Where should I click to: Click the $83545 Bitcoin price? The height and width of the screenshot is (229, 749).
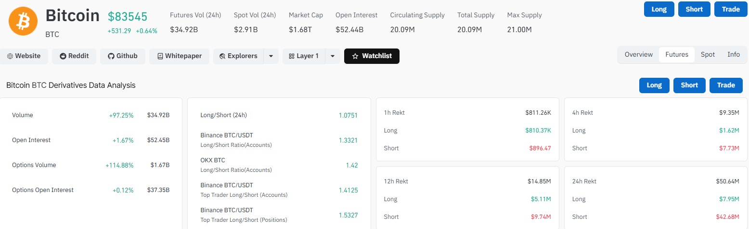[x=128, y=17]
